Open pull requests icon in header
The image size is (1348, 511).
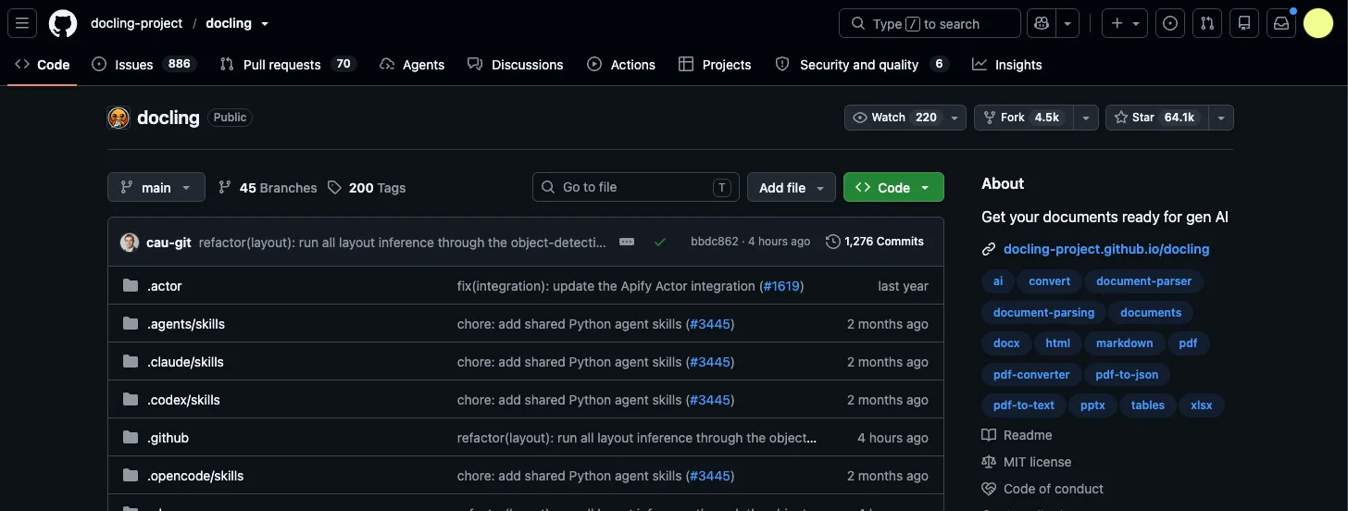click(x=1207, y=23)
